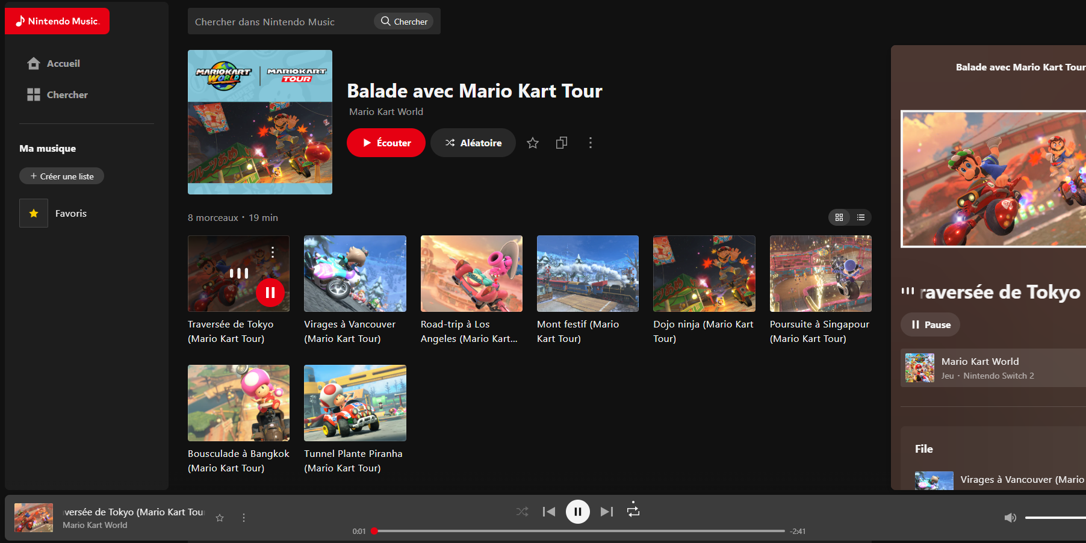This screenshot has height=543, width=1086.
Task: Click the File queue heading
Action: 924,449
